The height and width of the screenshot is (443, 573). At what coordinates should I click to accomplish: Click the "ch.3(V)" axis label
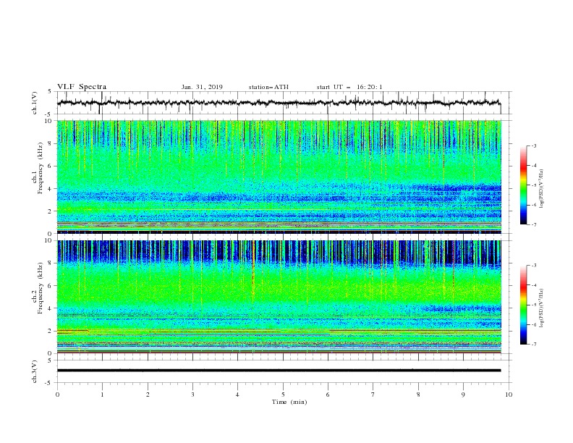click(x=35, y=371)
